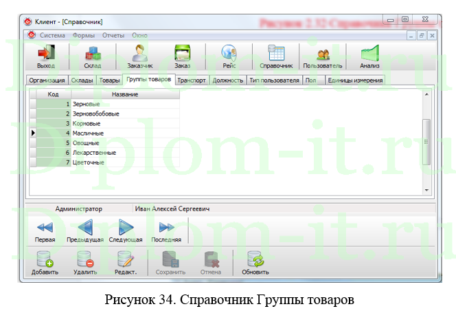Screen dimensions: 456x311
Task: Open the Окно menu
Action: [139, 35]
